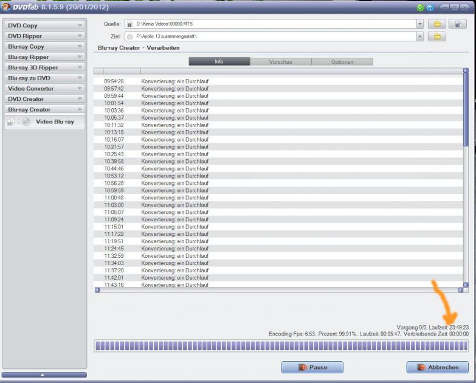The height and width of the screenshot is (383, 476).
Task: Select log row at 11:24:45
Action: point(278,249)
